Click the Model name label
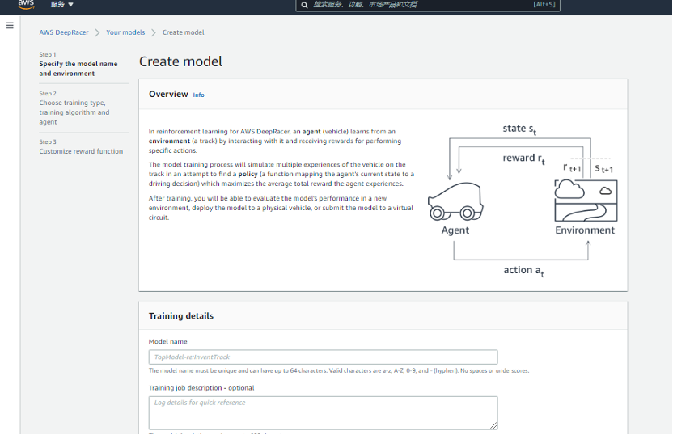Image resolution: width=673 pixels, height=435 pixels. point(167,341)
